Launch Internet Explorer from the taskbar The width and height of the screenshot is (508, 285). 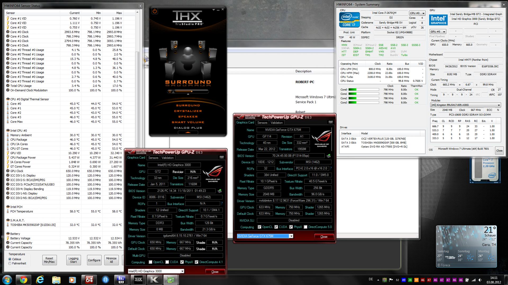[x=40, y=280]
